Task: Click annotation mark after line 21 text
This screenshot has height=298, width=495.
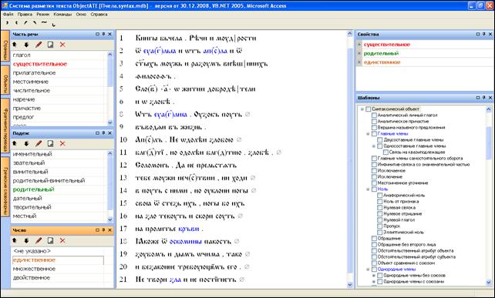Action: (x=242, y=280)
